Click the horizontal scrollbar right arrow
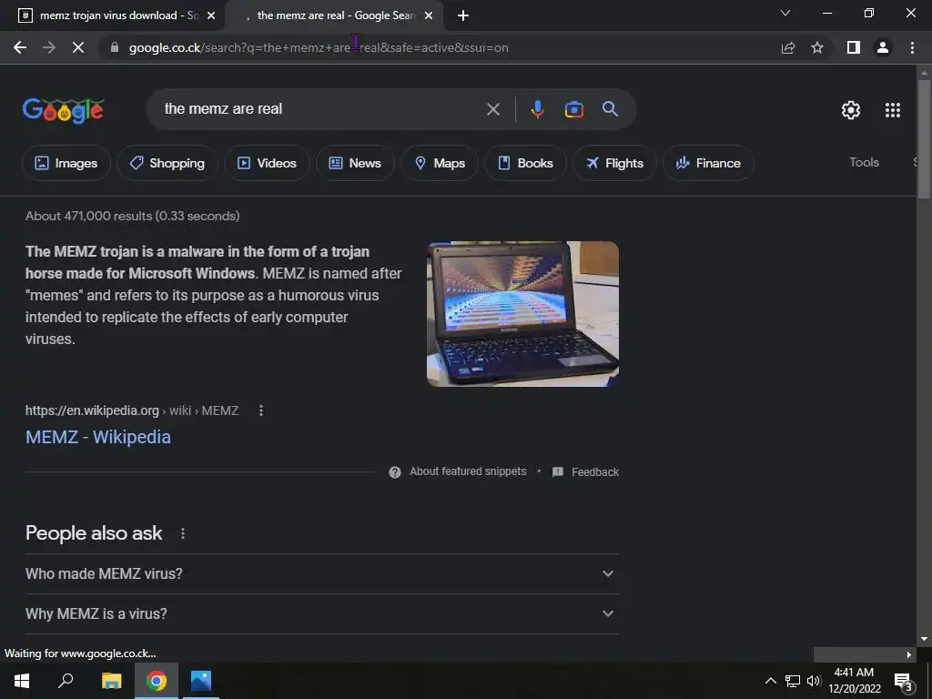This screenshot has width=932, height=699. click(909, 654)
